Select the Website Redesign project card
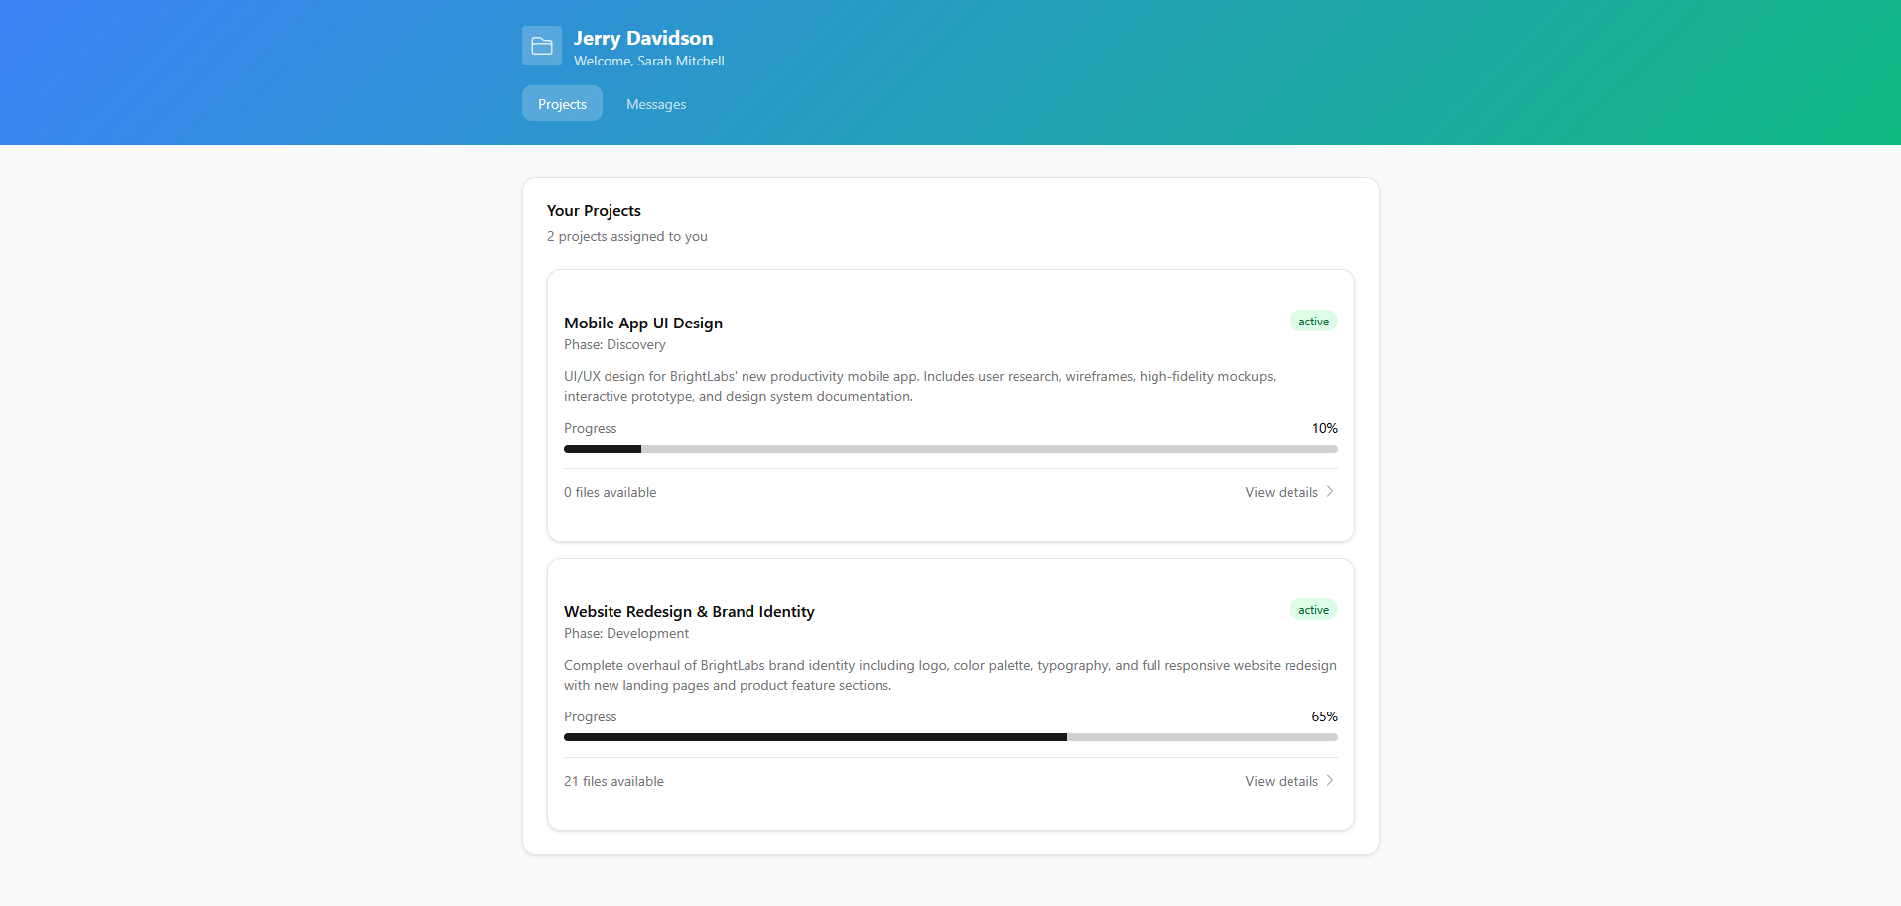 point(950,693)
